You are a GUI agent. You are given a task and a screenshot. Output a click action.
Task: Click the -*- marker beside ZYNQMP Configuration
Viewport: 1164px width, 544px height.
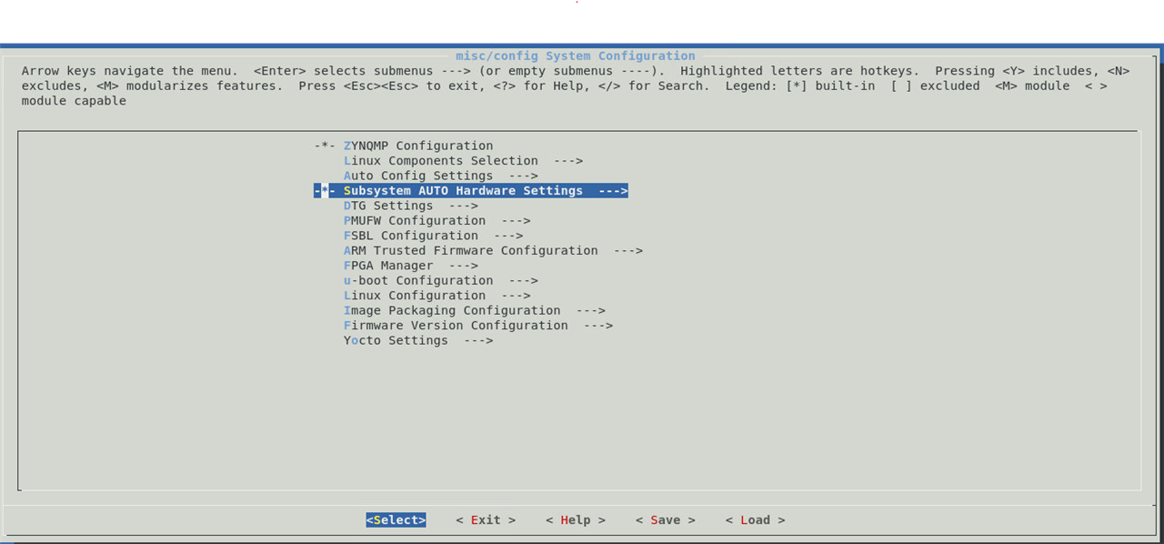(x=325, y=146)
